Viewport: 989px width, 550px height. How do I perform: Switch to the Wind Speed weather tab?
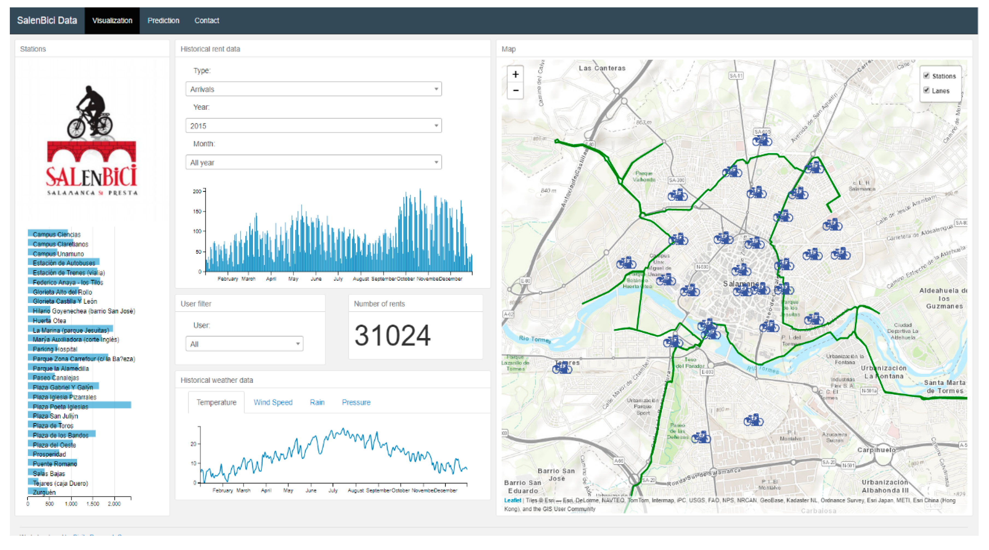(272, 402)
